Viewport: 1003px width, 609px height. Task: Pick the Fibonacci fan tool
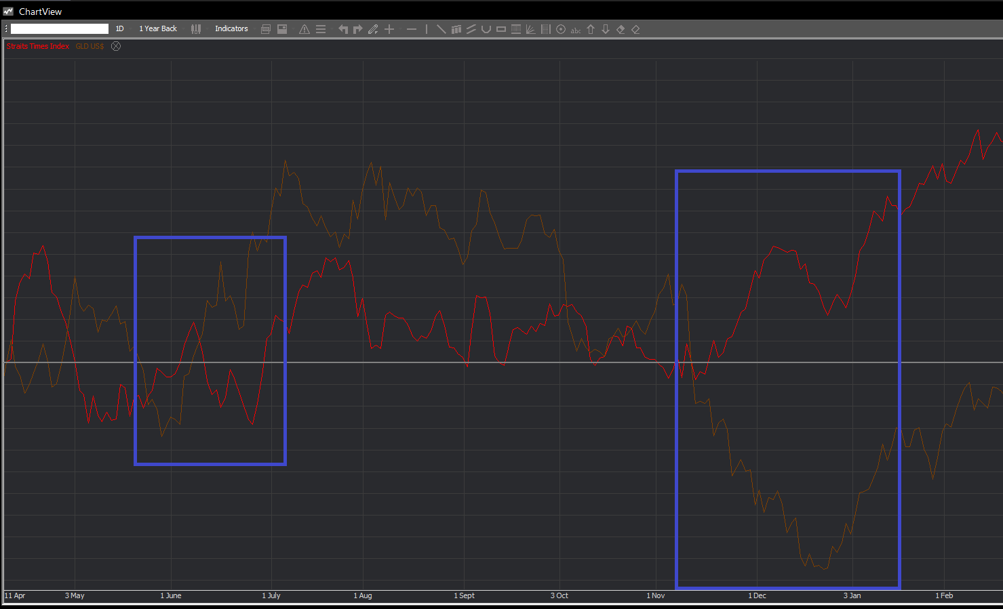click(531, 29)
